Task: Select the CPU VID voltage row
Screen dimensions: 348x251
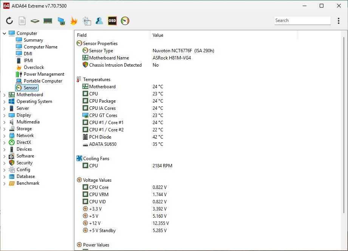Action: pyautogui.click(x=125, y=202)
